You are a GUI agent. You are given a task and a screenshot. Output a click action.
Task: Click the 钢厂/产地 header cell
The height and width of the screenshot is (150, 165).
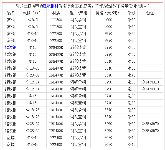point(78,13)
